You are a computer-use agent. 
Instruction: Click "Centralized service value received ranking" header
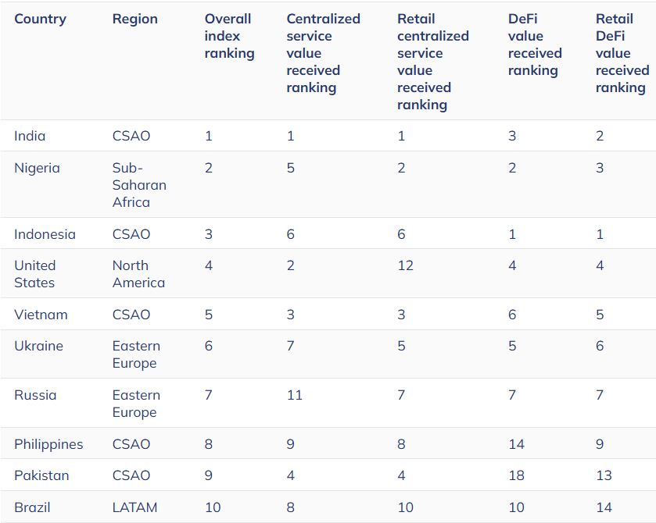coord(323,53)
